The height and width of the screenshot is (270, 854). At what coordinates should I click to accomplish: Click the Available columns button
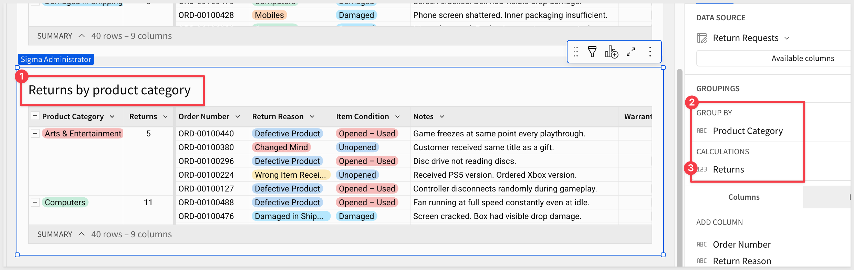point(802,58)
